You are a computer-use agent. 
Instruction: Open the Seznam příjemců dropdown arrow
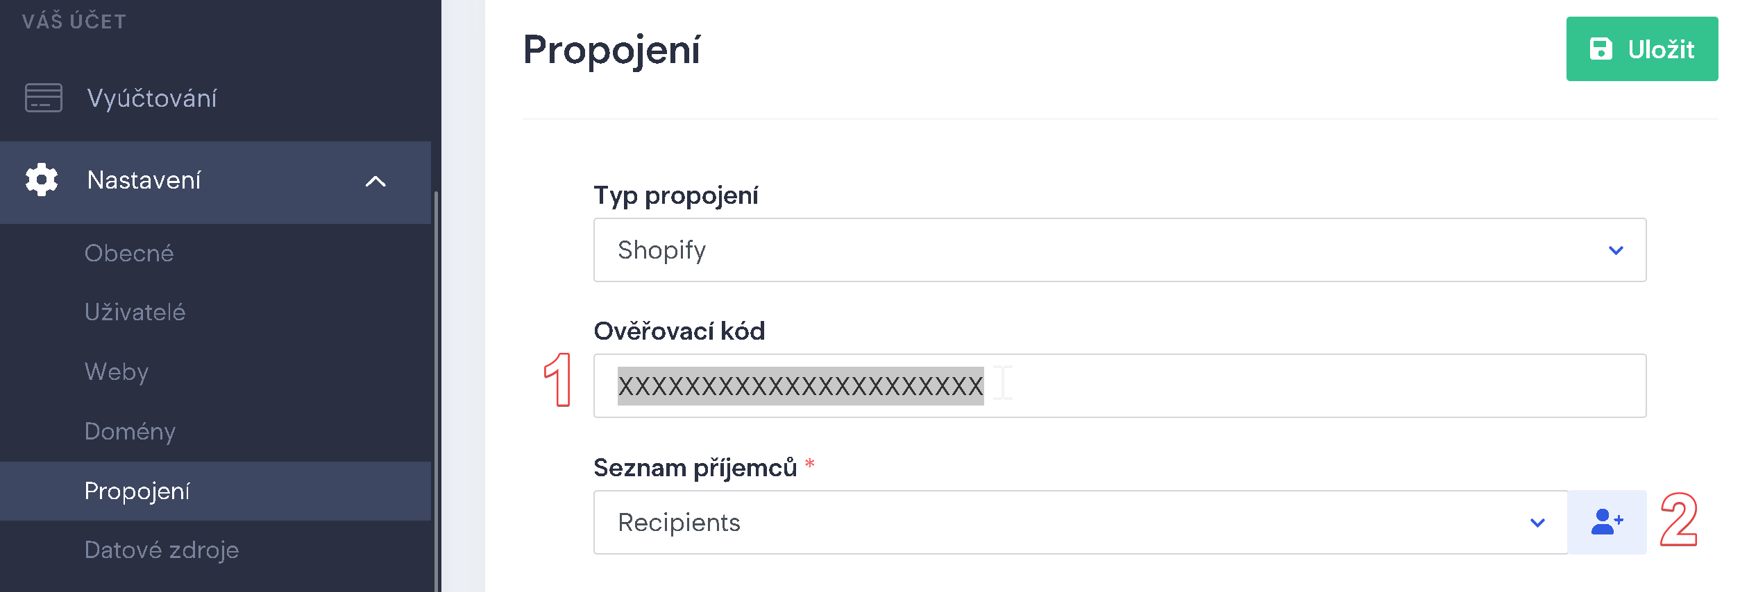1537,523
